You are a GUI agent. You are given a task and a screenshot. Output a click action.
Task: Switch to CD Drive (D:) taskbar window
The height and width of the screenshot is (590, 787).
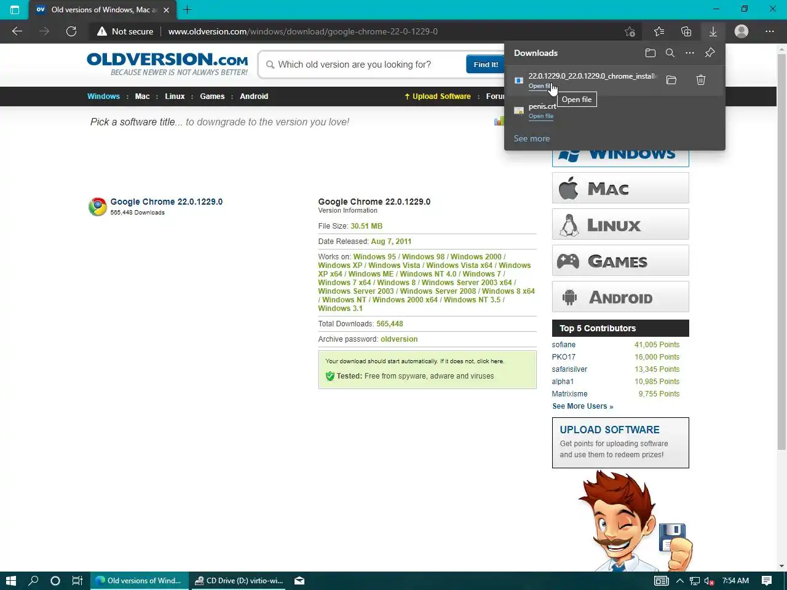pos(239,581)
